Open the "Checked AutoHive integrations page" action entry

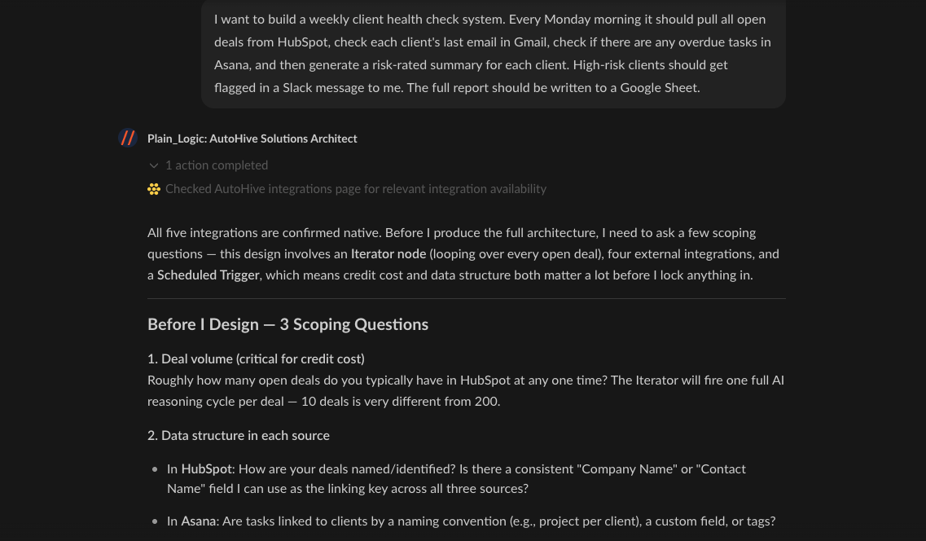(x=355, y=189)
